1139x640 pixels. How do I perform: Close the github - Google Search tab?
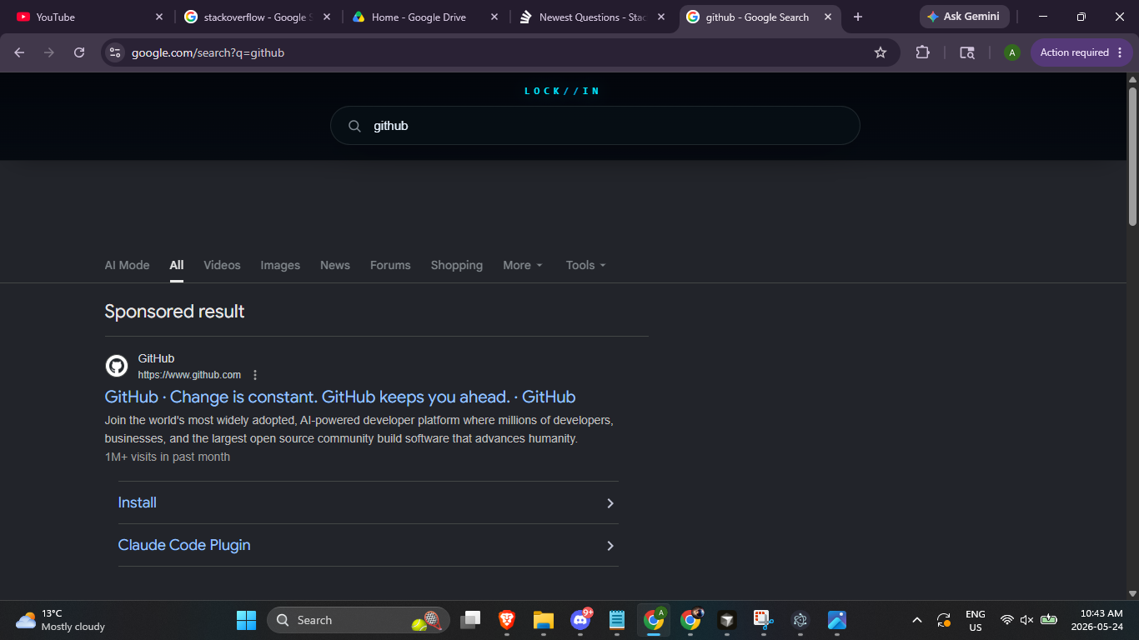tap(830, 17)
